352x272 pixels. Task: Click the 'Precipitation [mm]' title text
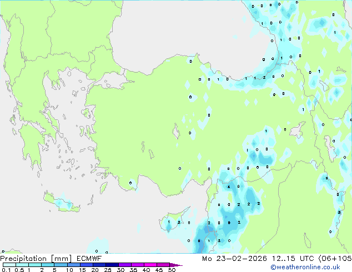click(x=36, y=259)
